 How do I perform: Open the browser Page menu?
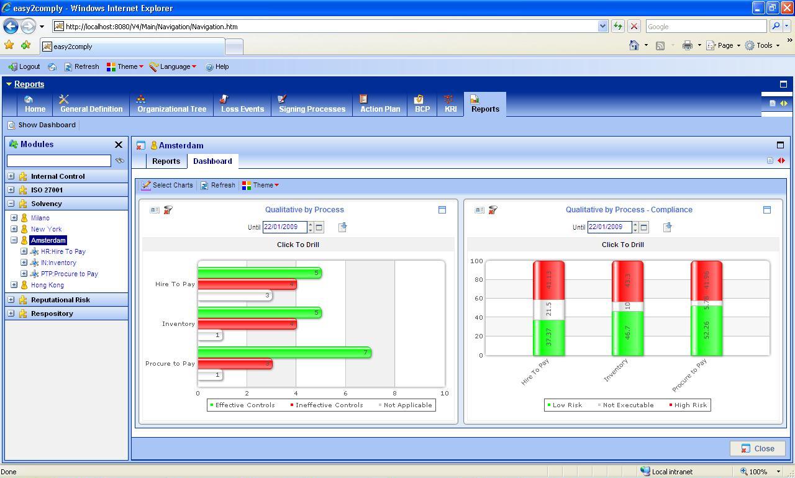coord(723,45)
